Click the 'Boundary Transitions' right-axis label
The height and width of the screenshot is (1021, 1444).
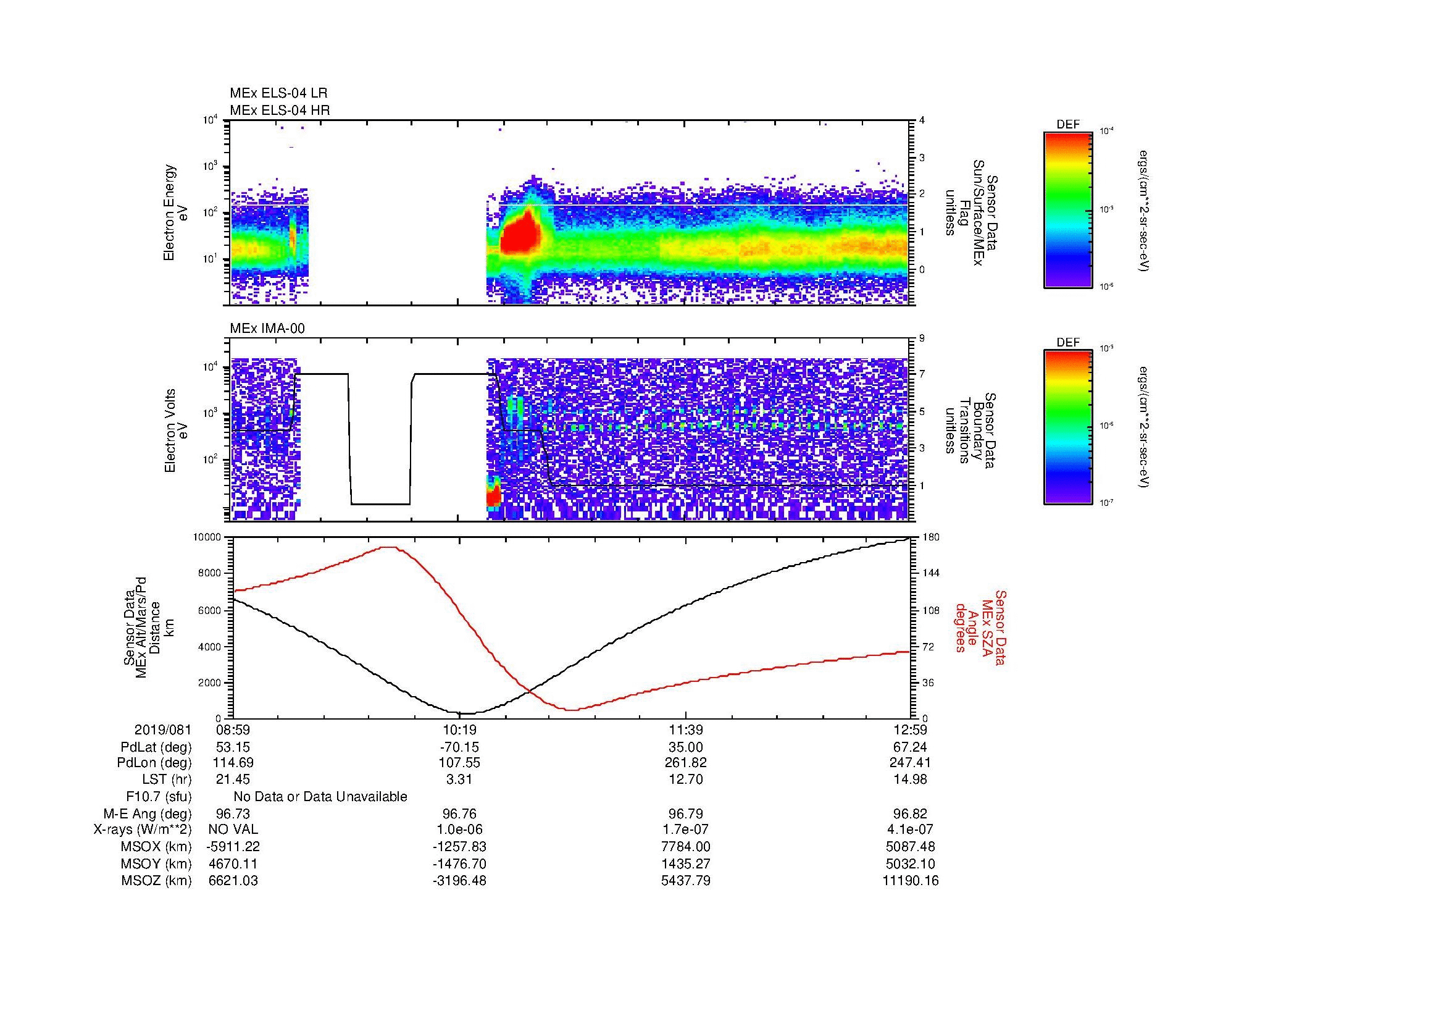(x=972, y=431)
